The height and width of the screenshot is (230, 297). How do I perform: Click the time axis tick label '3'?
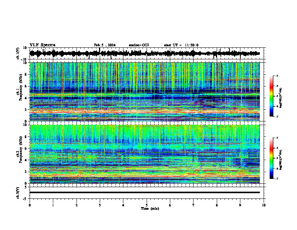pos(100,205)
